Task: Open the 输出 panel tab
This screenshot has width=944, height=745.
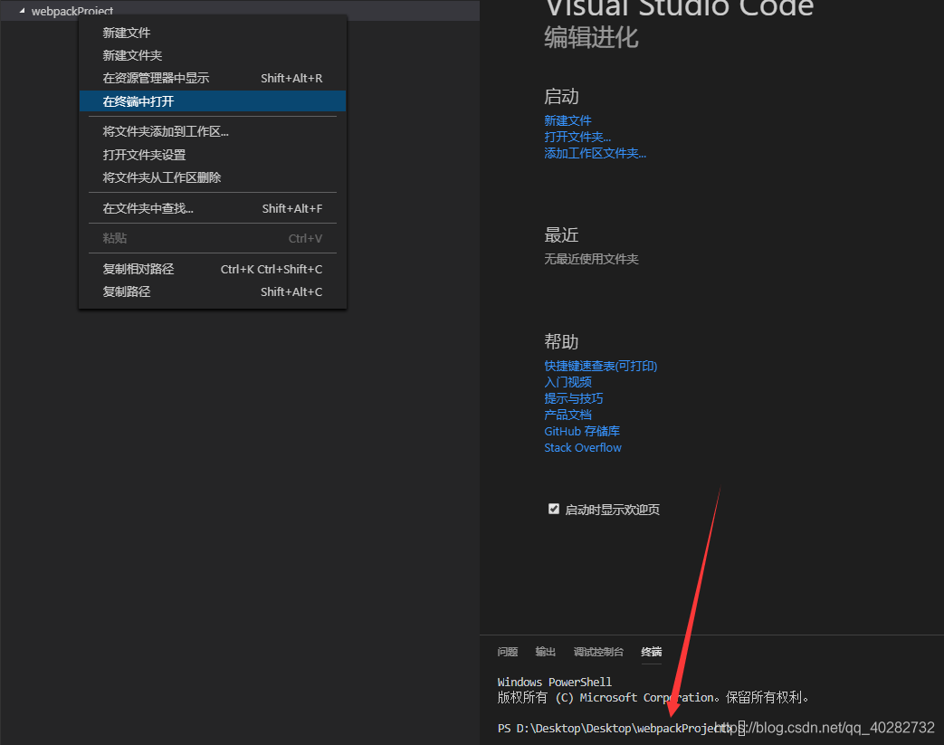Action: click(x=545, y=652)
